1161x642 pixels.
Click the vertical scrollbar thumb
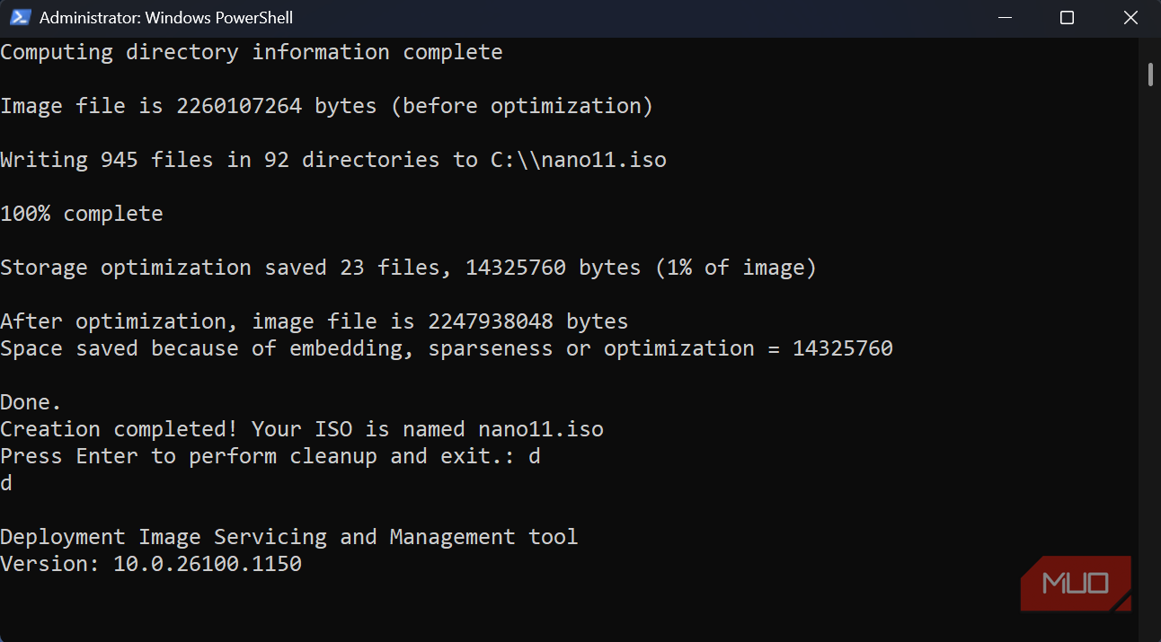(1150, 74)
